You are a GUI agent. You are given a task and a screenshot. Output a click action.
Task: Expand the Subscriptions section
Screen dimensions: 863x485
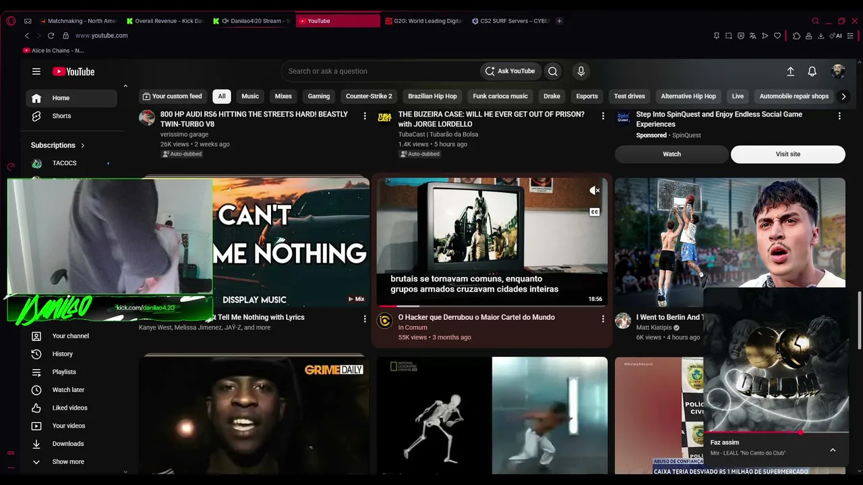pos(58,145)
